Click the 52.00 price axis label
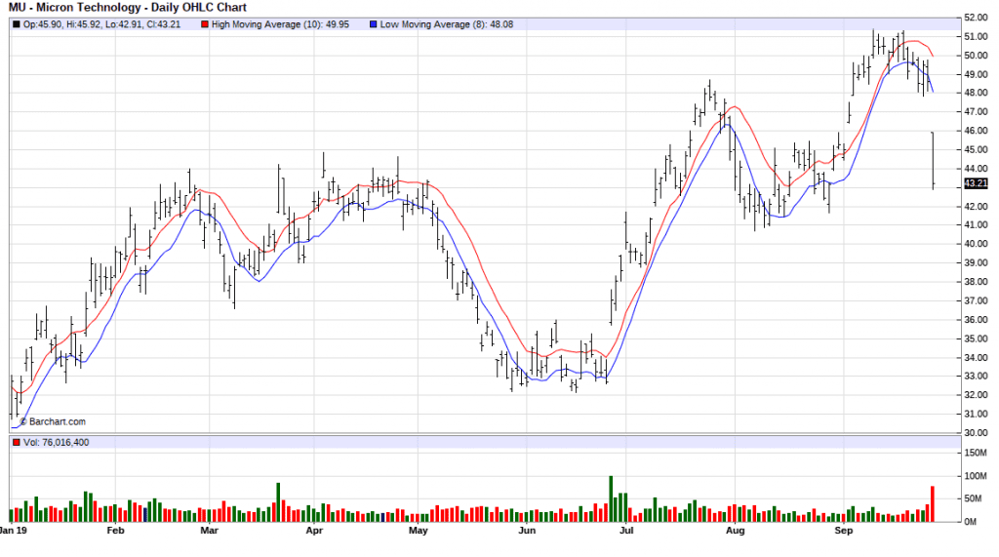The height and width of the screenshot is (557, 999). 977,18
